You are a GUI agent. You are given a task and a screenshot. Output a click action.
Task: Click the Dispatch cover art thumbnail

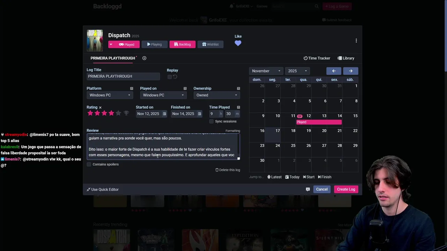pyautogui.click(x=95, y=40)
